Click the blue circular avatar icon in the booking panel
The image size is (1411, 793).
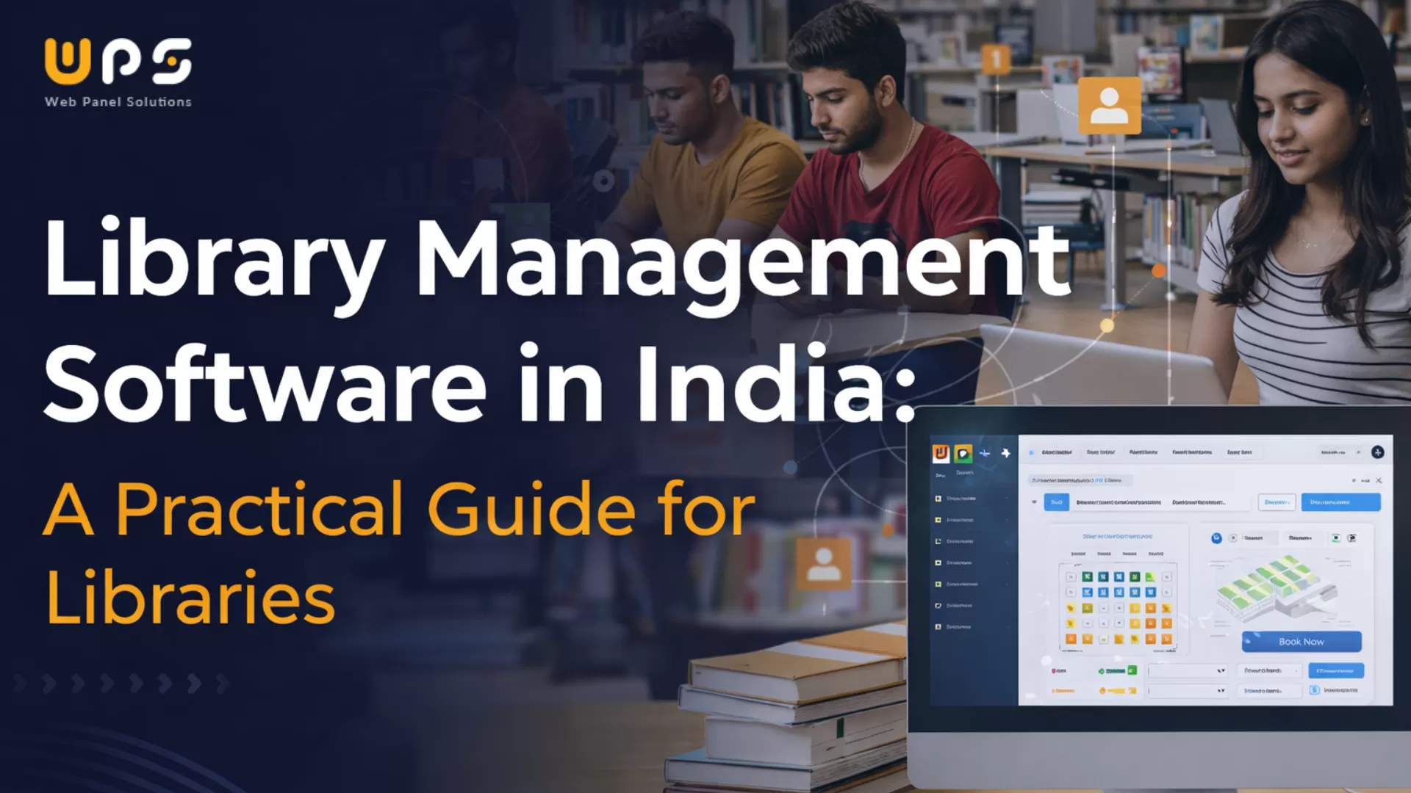tap(1216, 538)
